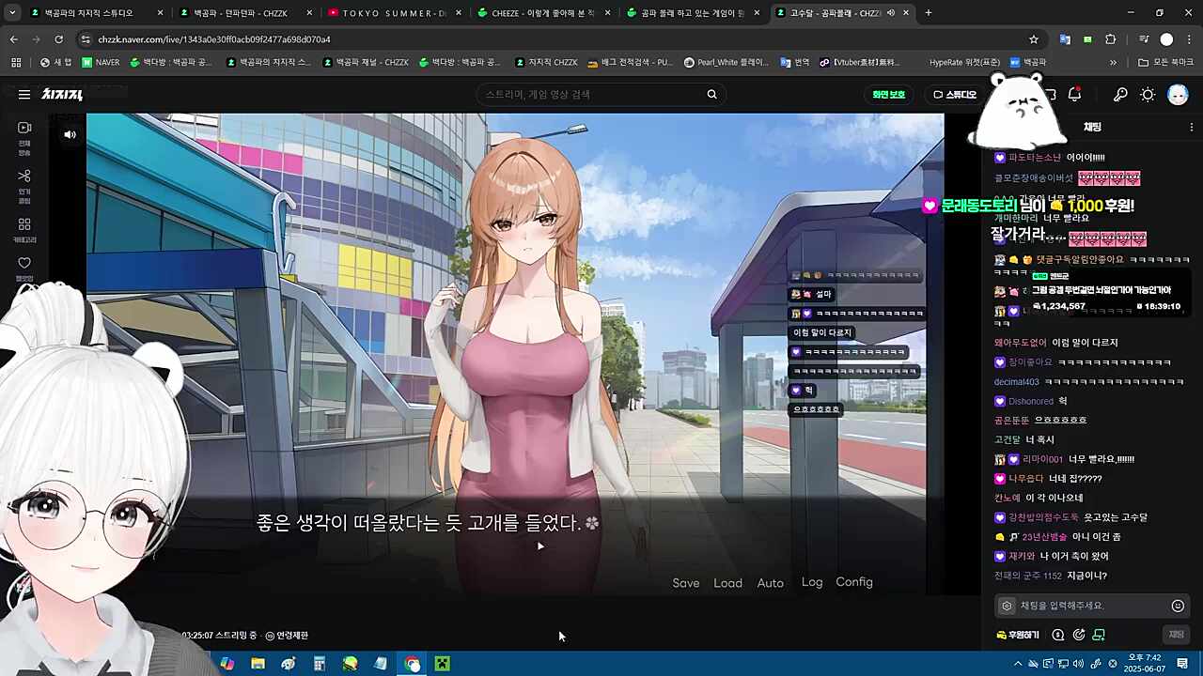Open the chat settings gear icon
This screenshot has width=1203, height=676.
pos(1007,606)
